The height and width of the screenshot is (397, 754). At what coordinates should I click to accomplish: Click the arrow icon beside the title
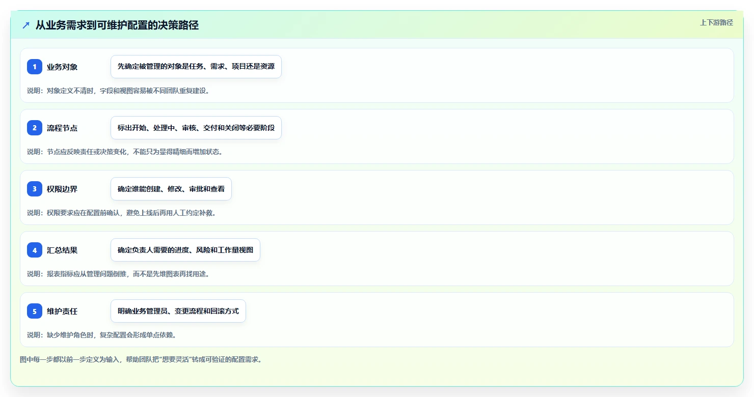pos(26,25)
